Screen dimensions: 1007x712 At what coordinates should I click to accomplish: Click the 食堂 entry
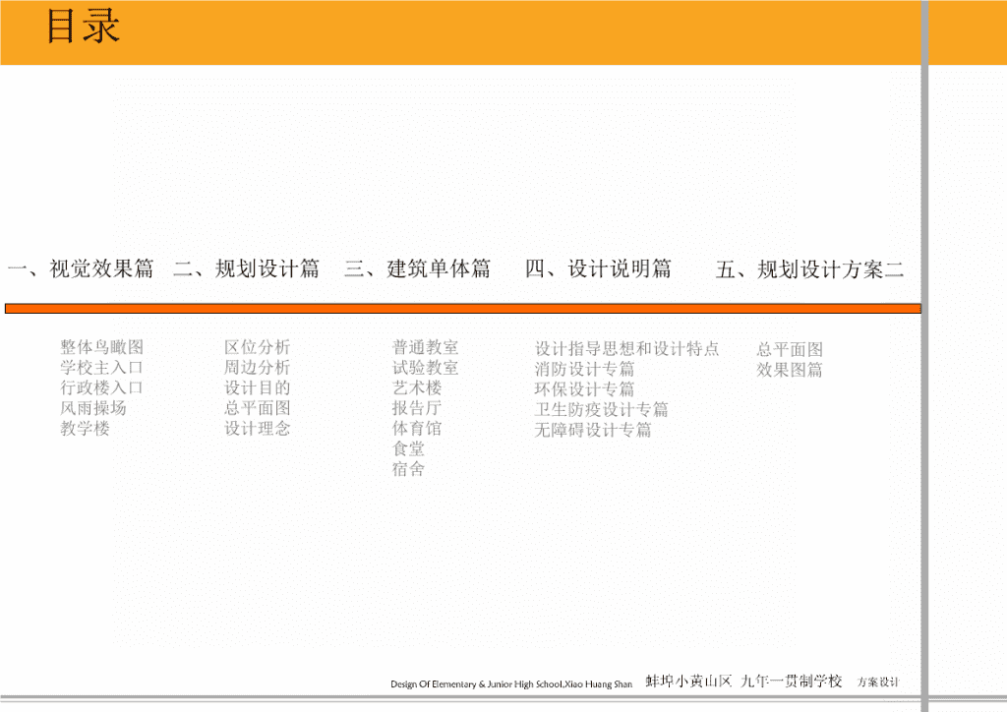coord(408,448)
